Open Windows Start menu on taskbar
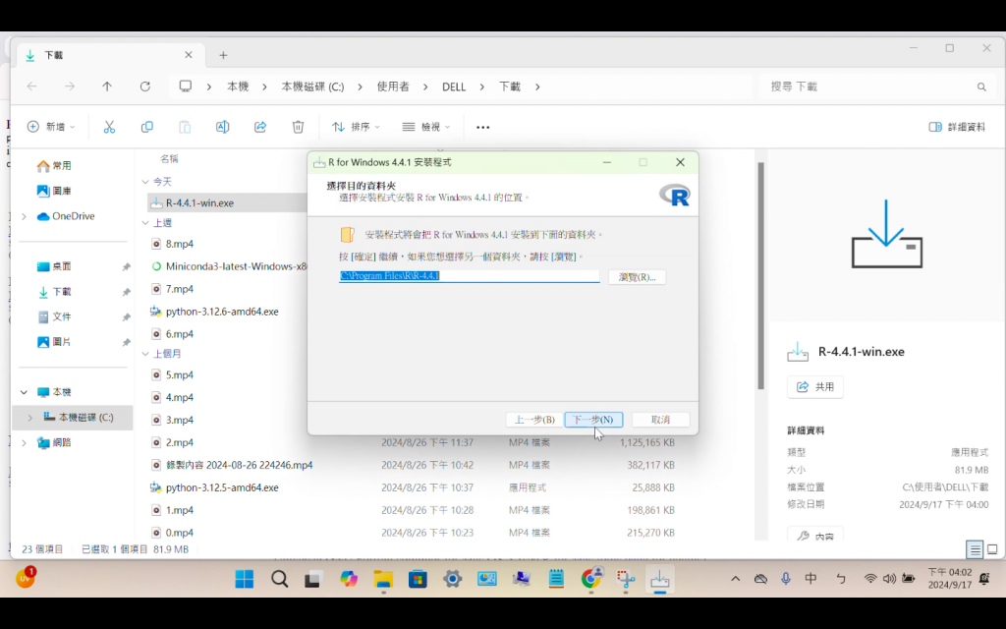The height and width of the screenshot is (629, 1006). click(245, 579)
